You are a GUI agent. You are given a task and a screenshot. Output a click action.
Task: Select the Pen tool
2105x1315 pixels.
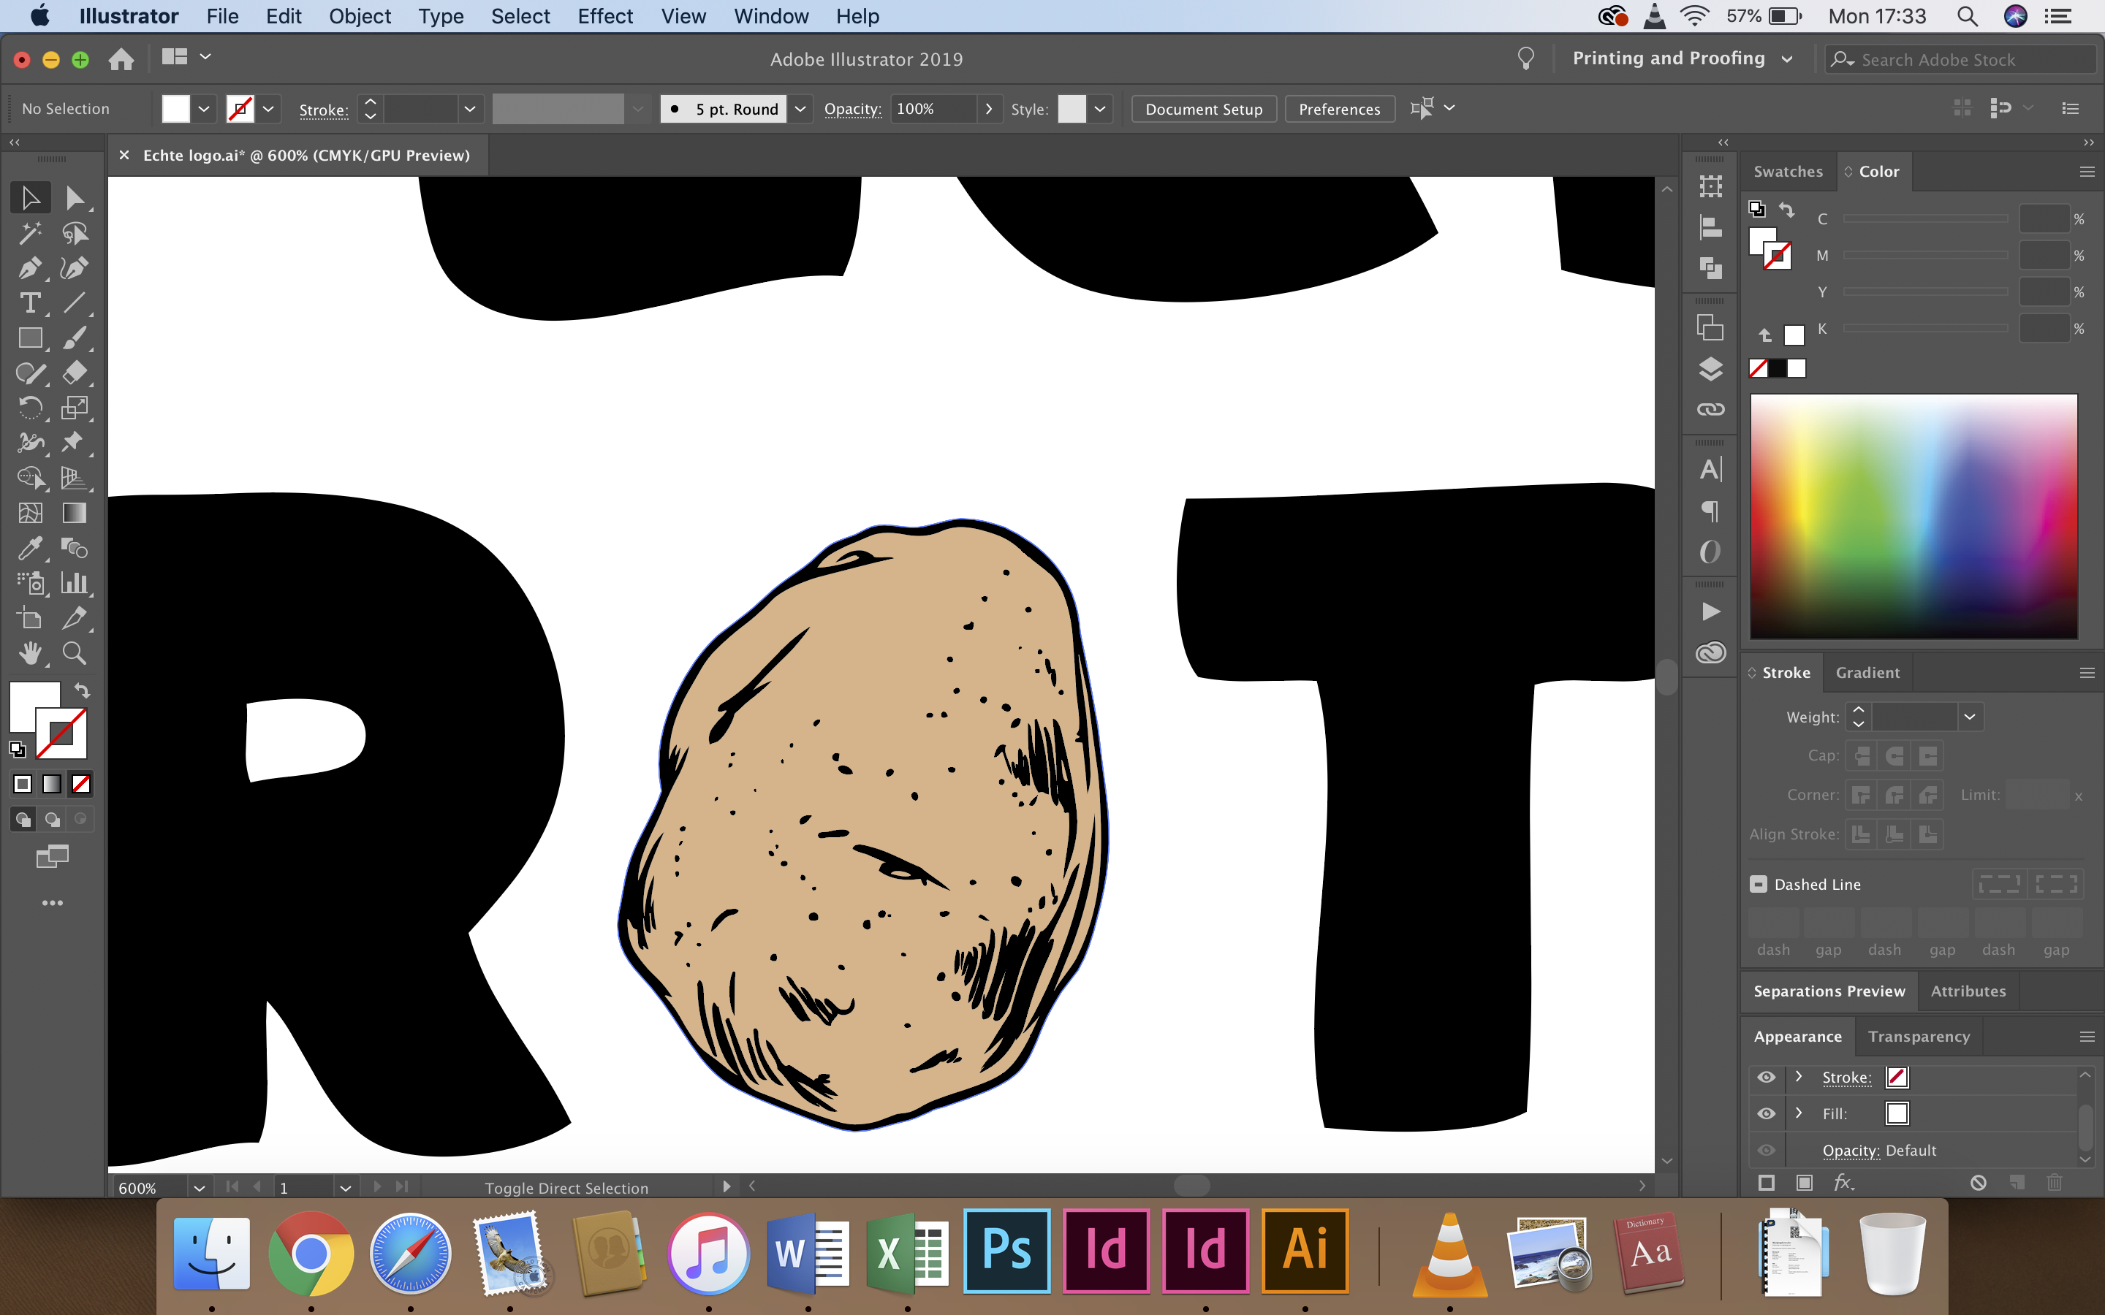29,268
